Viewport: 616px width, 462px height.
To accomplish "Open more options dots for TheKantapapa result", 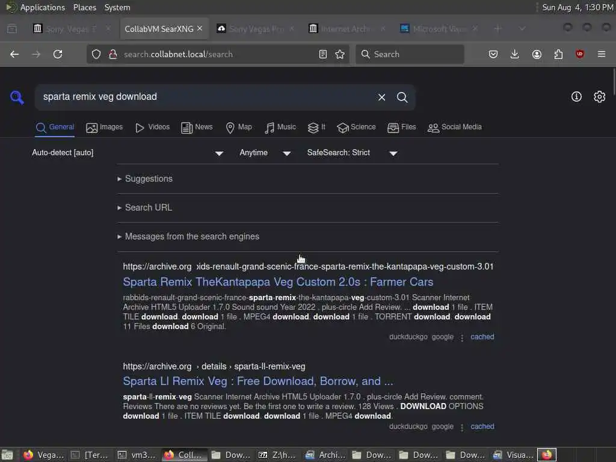I will click(x=462, y=337).
